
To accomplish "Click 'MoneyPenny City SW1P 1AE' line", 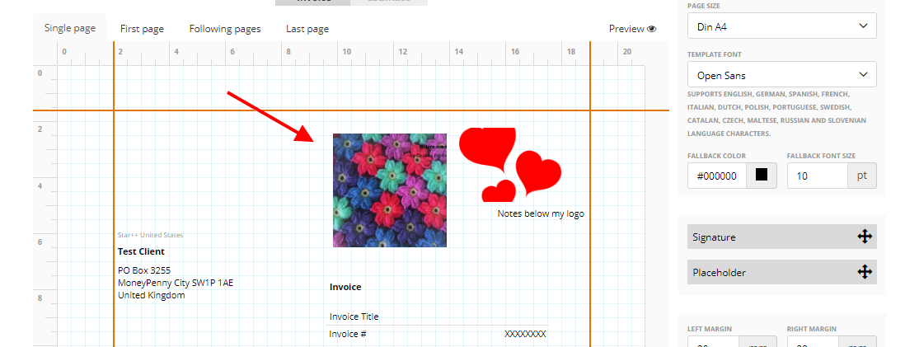I will pyautogui.click(x=176, y=283).
